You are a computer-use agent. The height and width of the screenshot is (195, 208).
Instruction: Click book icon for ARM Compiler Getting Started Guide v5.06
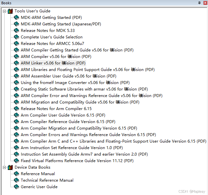[17, 50]
